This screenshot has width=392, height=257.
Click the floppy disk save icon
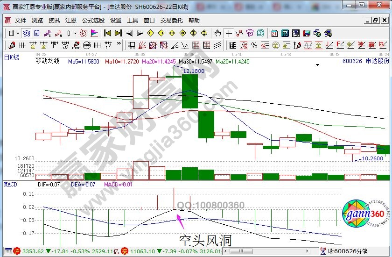(306, 33)
